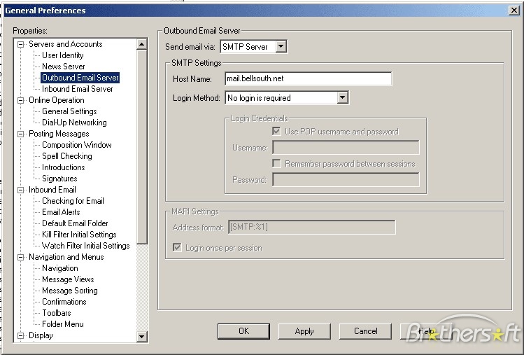Click the Cancel button
524x355 pixels.
tap(365, 331)
